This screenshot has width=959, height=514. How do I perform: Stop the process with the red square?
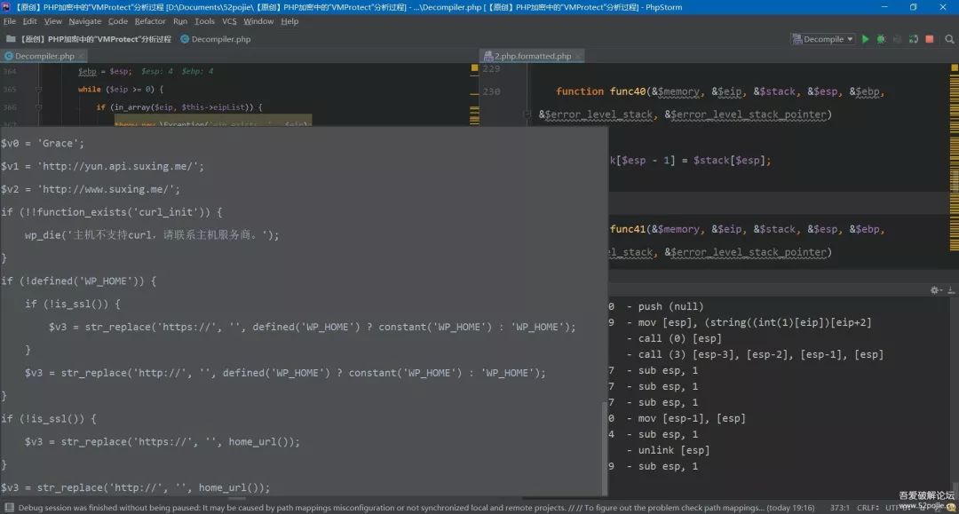(930, 39)
